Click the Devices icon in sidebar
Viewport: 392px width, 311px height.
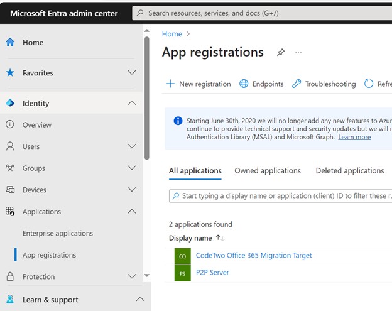[x=10, y=190]
